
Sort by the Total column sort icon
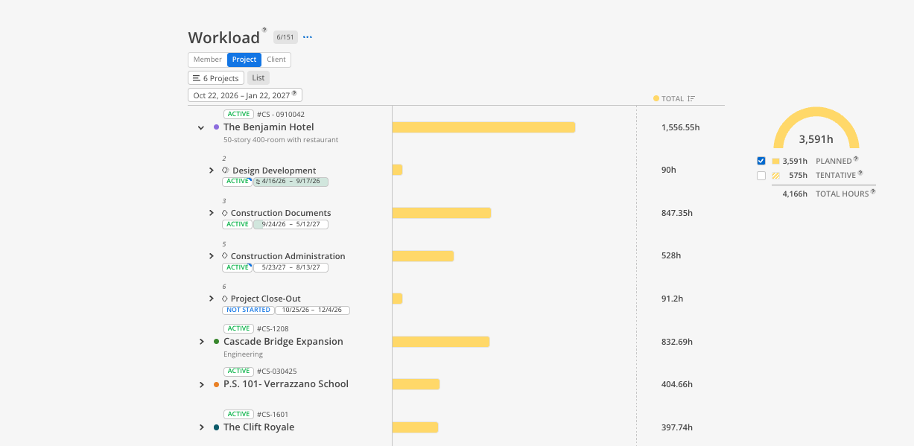691,98
